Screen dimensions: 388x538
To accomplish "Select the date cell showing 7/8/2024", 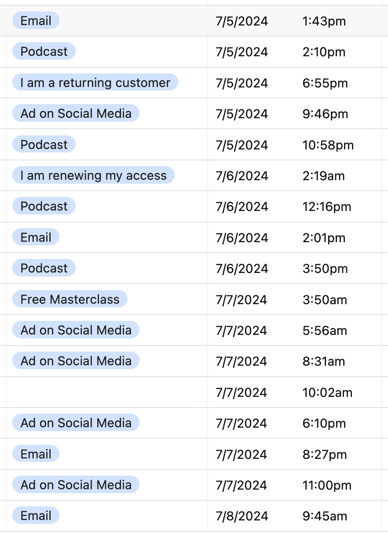I will tap(242, 516).
